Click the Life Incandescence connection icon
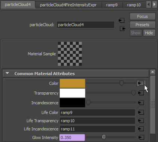The image size is (158, 142). [x=141, y=129]
